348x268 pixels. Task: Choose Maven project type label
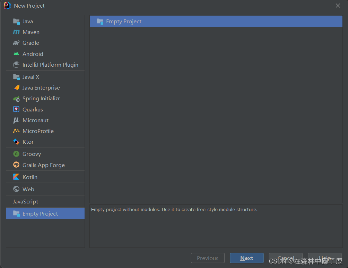point(31,32)
